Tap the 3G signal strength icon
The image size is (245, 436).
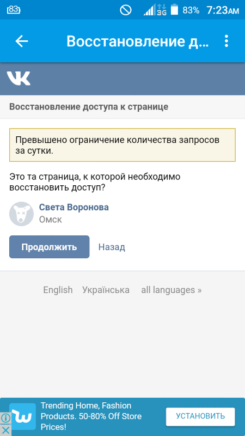tap(155, 10)
